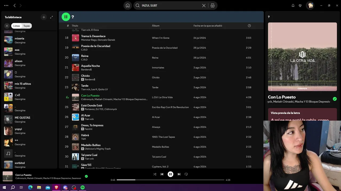Open the three-dot app menu
The image size is (341, 191).
click(x=6, y=6)
